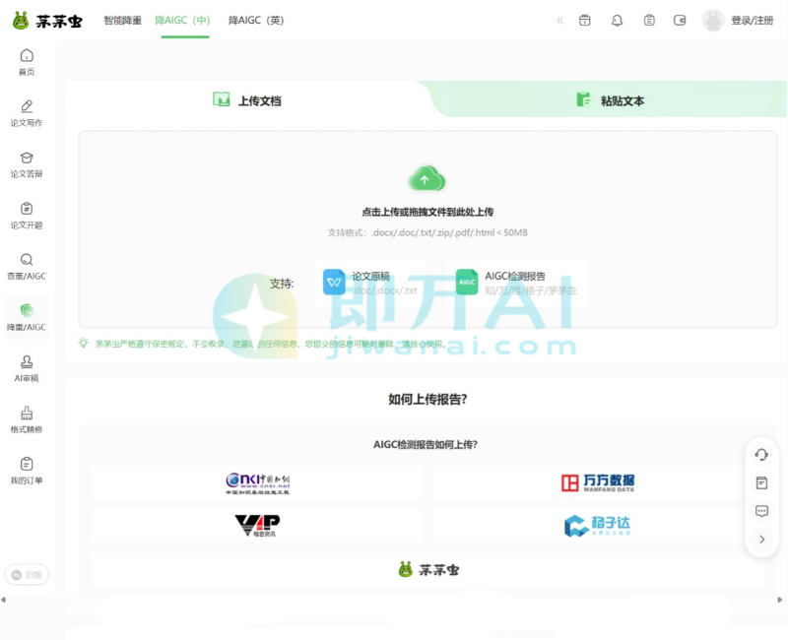788x640 pixels.
Task: Select the 论文写作 writing tool icon
Action: tap(27, 110)
